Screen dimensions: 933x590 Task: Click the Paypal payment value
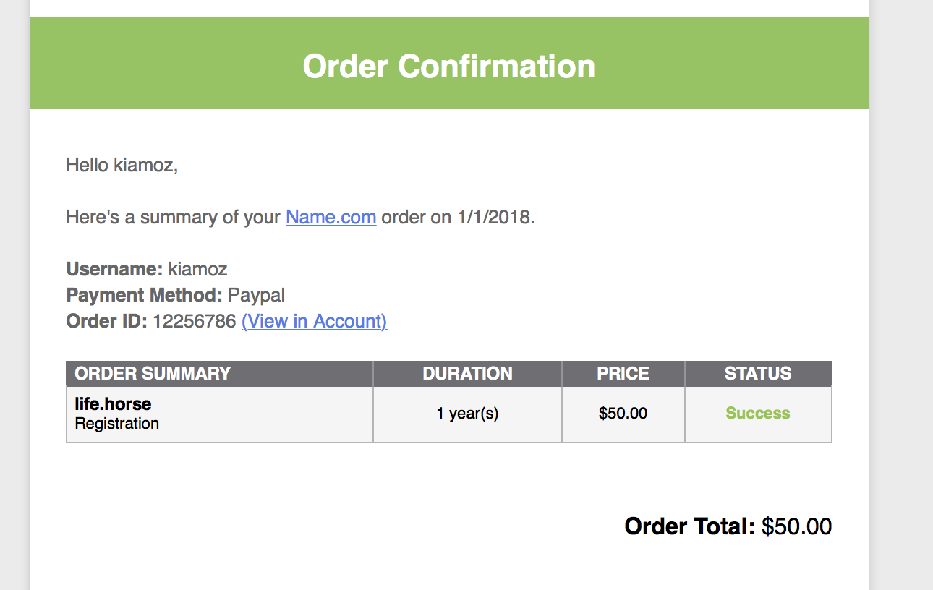[256, 295]
